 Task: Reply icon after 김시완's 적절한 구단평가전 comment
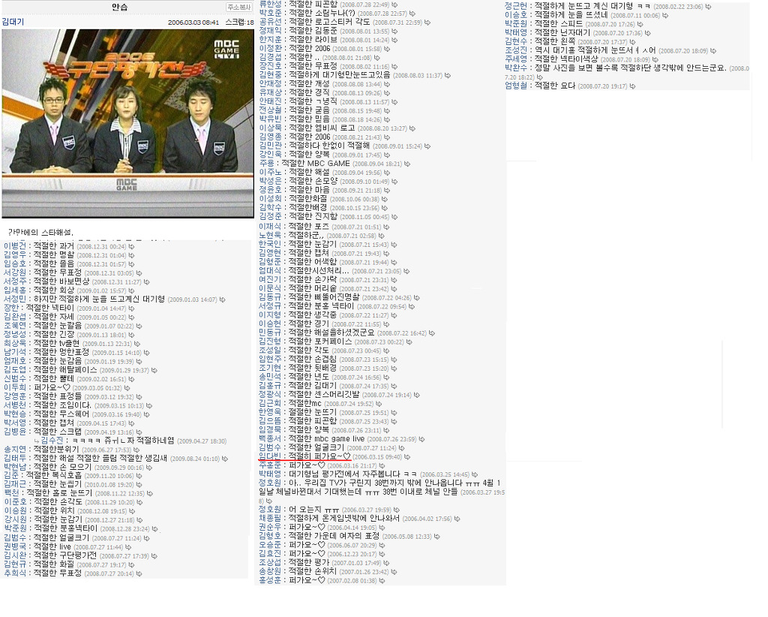click(x=154, y=555)
